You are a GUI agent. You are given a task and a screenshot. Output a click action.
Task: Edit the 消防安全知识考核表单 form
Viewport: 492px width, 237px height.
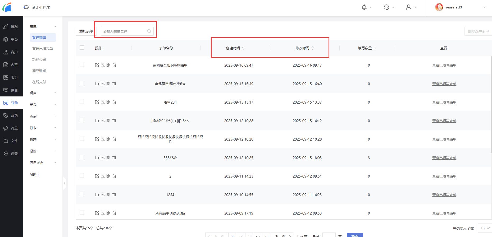(97, 65)
